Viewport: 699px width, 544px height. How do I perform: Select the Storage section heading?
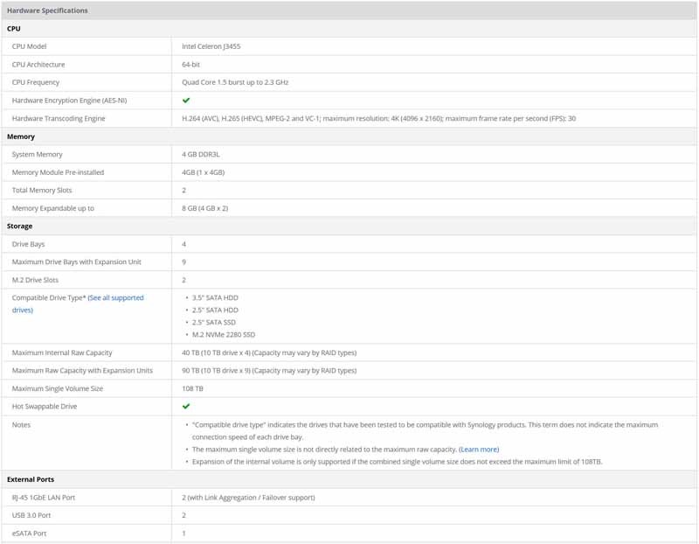20,227
